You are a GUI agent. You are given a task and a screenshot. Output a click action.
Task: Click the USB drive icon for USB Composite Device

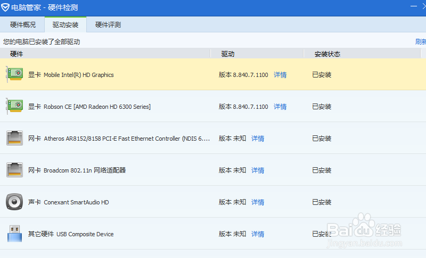[15, 234]
